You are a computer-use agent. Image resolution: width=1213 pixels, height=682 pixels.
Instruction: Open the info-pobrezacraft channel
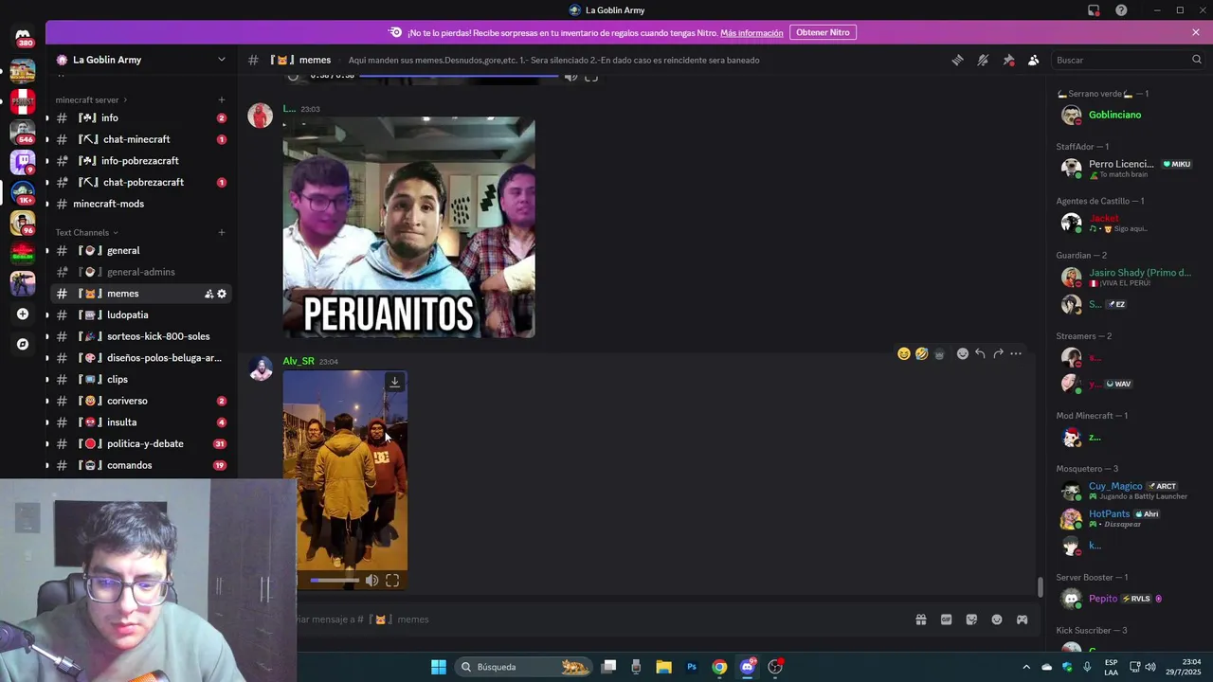coord(140,161)
